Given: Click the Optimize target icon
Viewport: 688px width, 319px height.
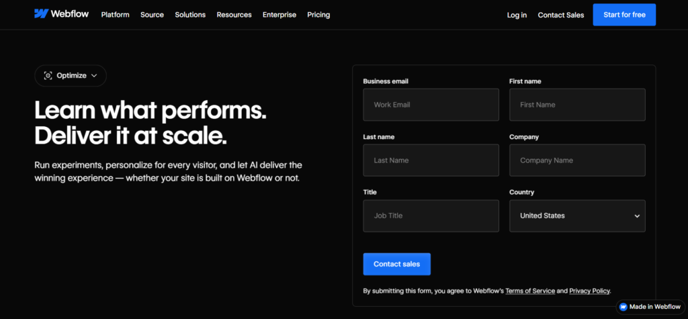Looking at the screenshot, I should [x=48, y=75].
